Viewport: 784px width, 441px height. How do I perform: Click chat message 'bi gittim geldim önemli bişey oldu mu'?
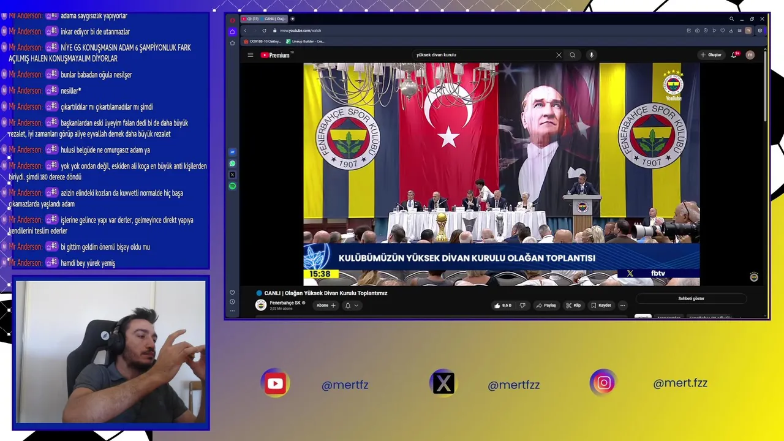(x=105, y=247)
